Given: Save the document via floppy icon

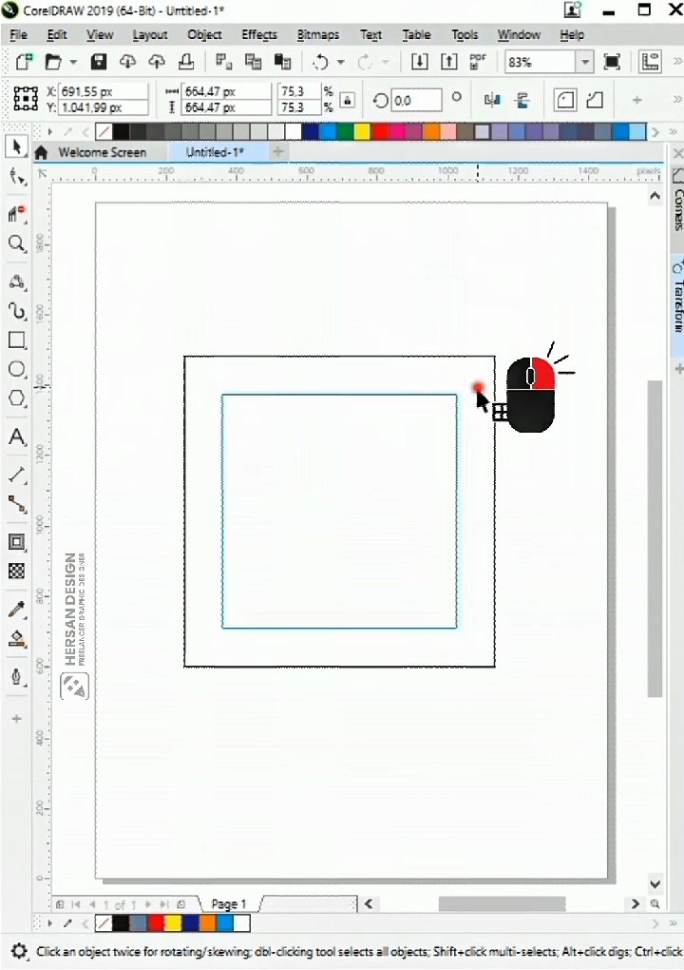Looking at the screenshot, I should click(x=98, y=62).
